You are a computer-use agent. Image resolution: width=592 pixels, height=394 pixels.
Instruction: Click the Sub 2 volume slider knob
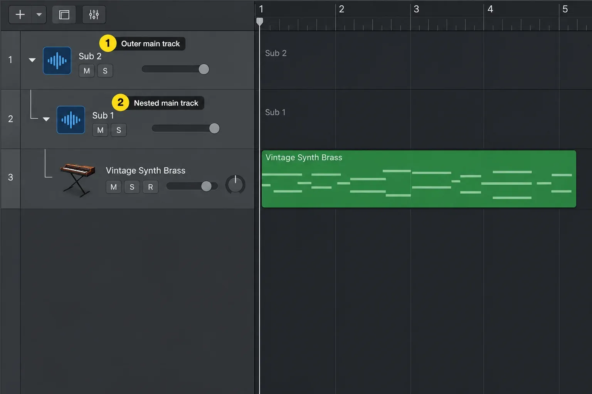pyautogui.click(x=204, y=69)
